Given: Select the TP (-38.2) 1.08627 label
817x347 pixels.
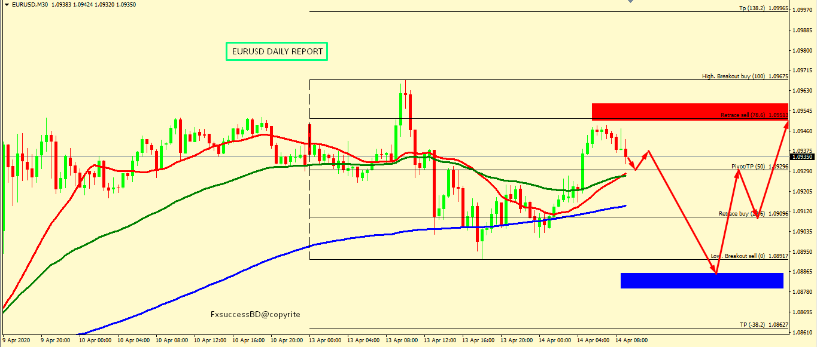Looking at the screenshot, I should click(763, 324).
